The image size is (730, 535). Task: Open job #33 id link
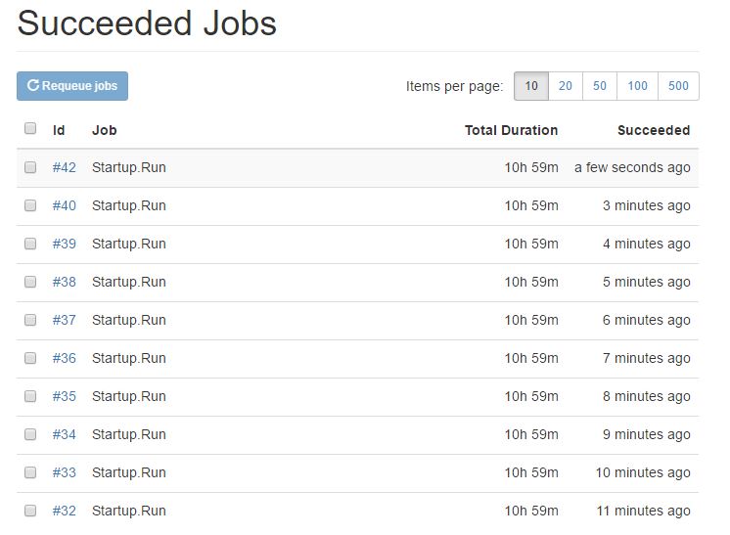click(65, 472)
